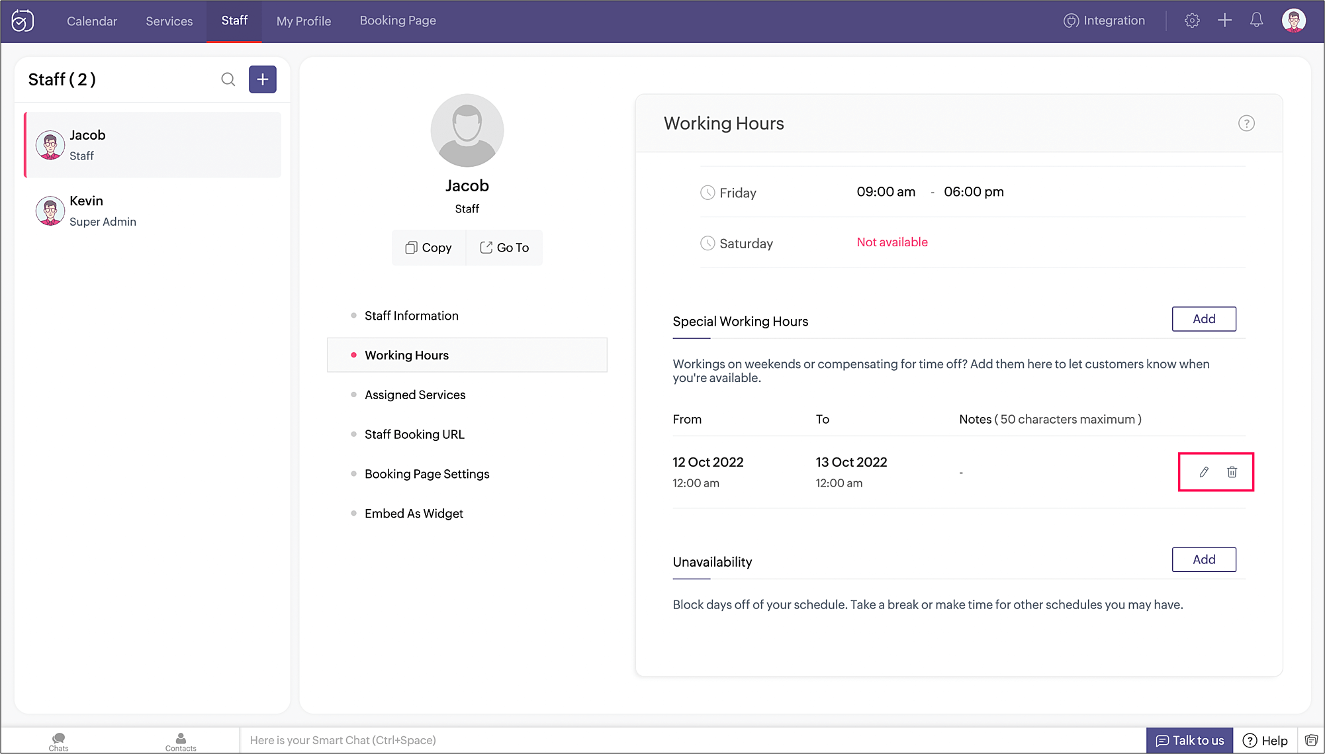Click the pencil edit icon for 12 Oct entry
Image resolution: width=1325 pixels, height=754 pixels.
click(1203, 472)
